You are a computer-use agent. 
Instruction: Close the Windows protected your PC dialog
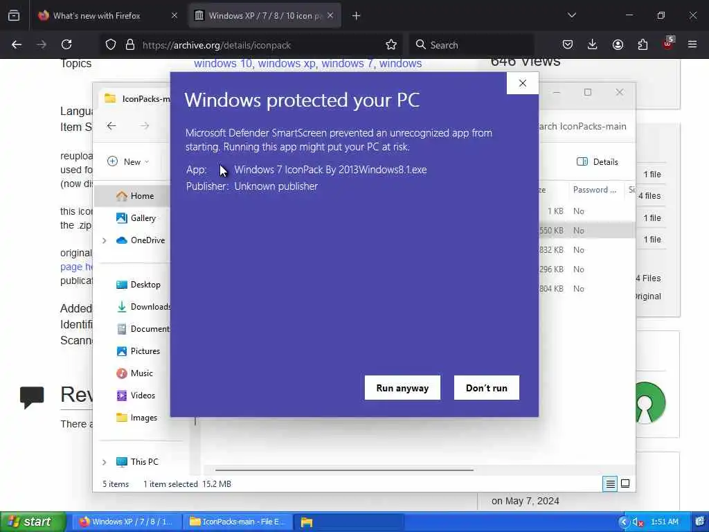click(523, 83)
